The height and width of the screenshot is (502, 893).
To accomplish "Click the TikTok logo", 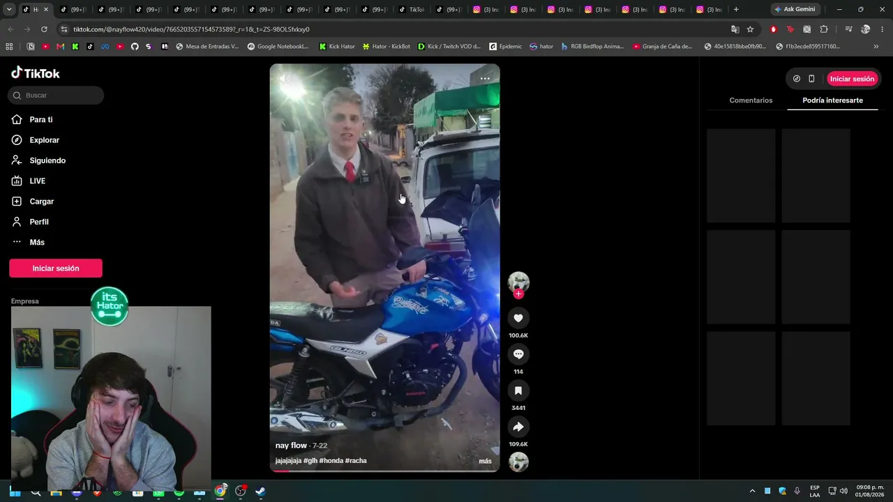I will [x=36, y=73].
